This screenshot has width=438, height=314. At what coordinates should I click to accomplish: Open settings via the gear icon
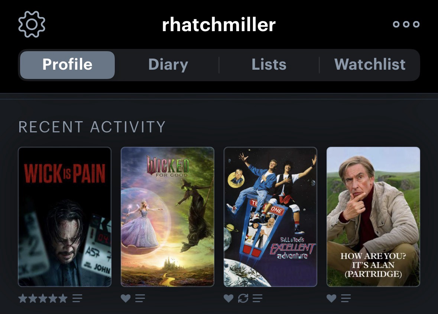click(x=32, y=24)
